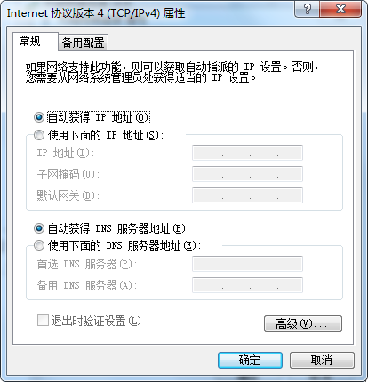Screen dimensions: 368x382
Task: Tick the 退出时验证设置 checkbox
Action: pyautogui.click(x=43, y=321)
